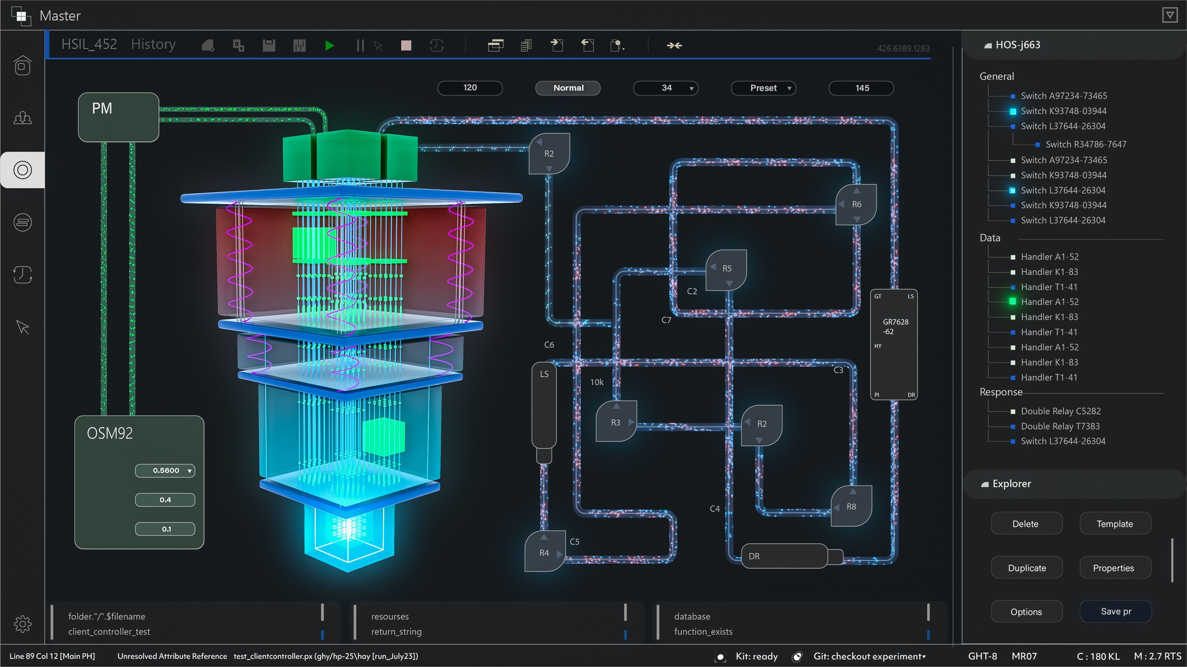Image resolution: width=1187 pixels, height=667 pixels.
Task: Click the 0.4 value field in OSM92
Action: pyautogui.click(x=165, y=499)
